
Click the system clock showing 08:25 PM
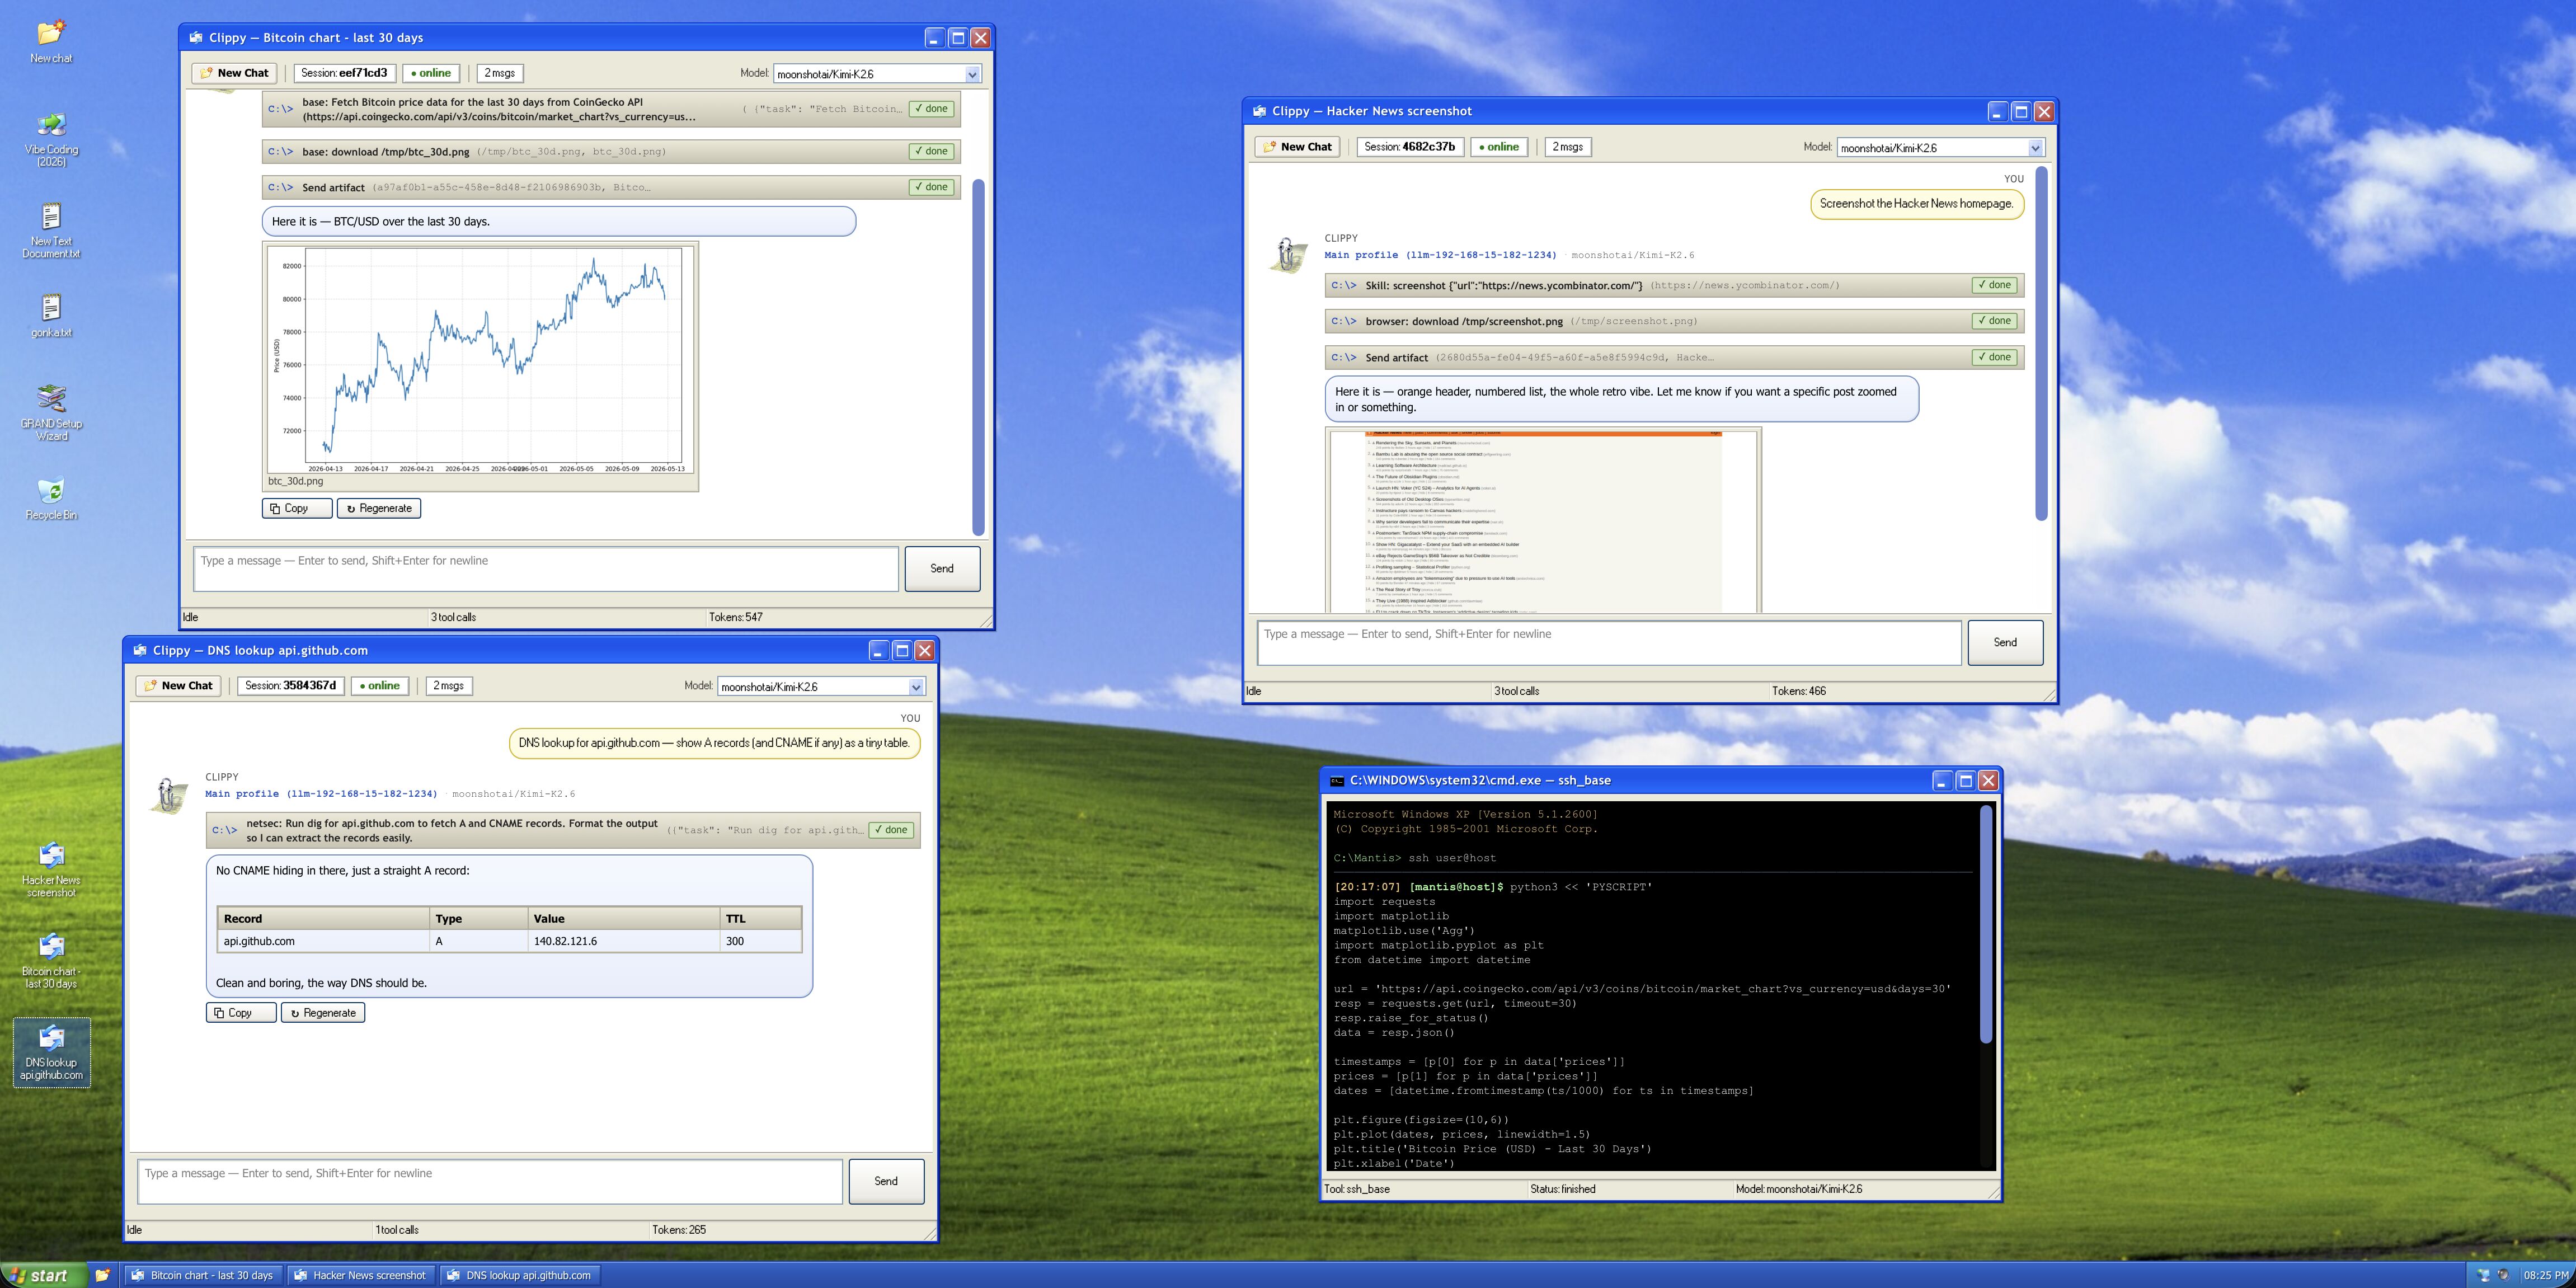(2546, 1275)
